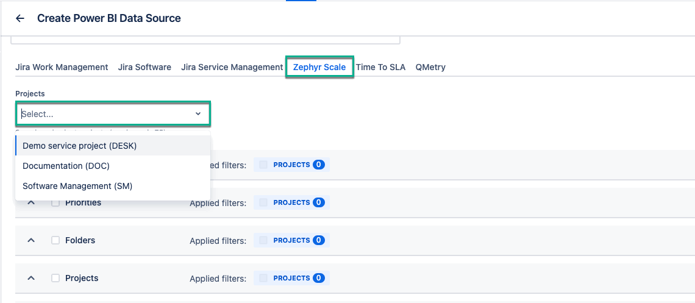Pick Documentation (DOC) from the list
Screen dimensions: 695x303
66,166
